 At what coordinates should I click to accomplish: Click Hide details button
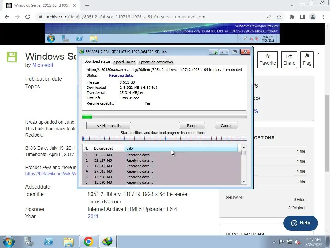(108, 126)
